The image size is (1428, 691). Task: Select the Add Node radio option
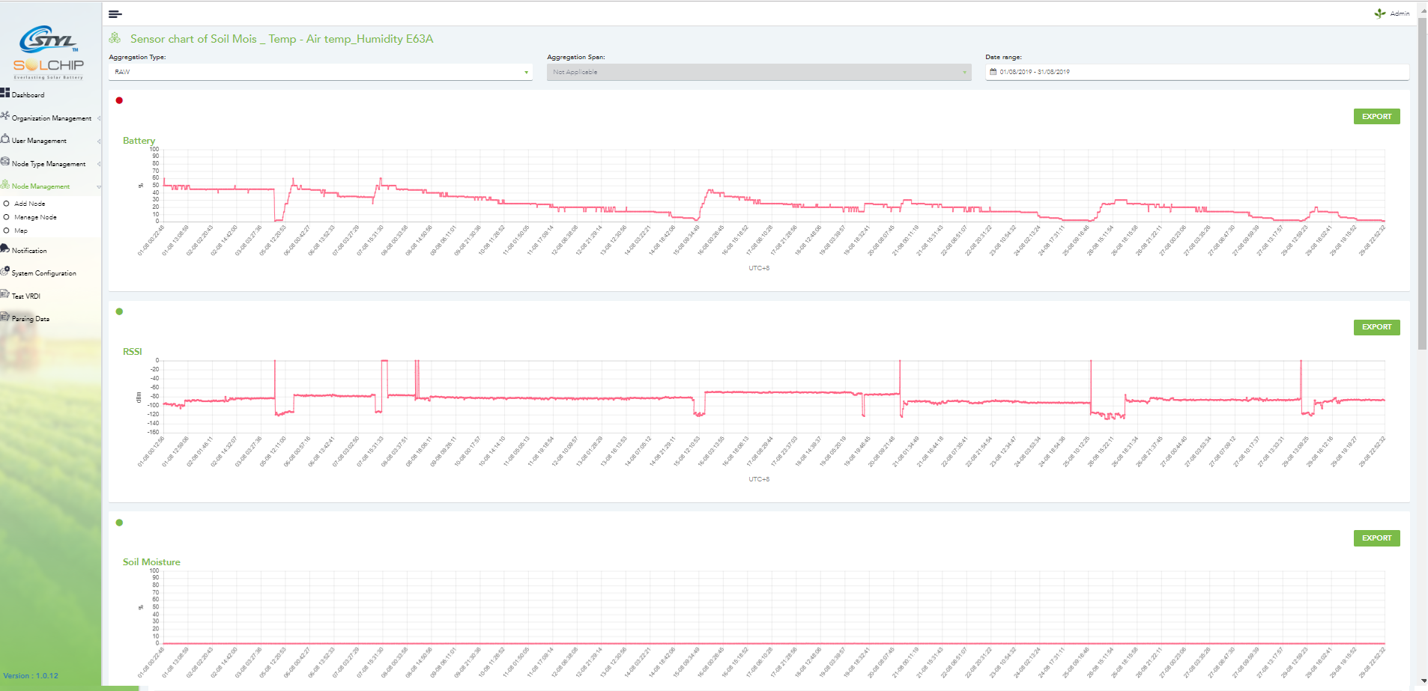7,204
